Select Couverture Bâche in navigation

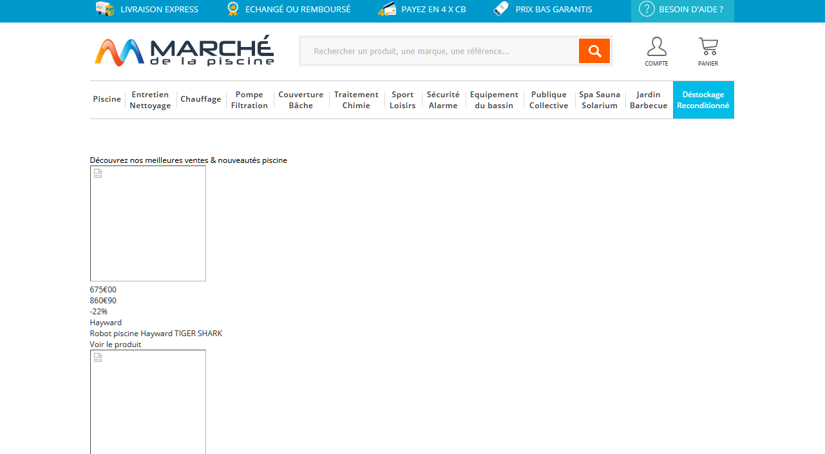301,100
